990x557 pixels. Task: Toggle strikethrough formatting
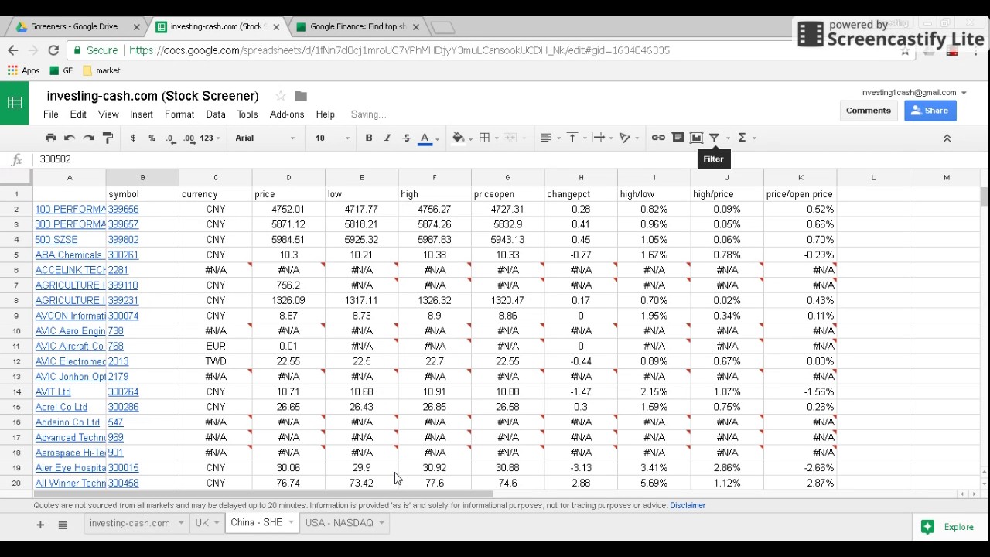(406, 138)
